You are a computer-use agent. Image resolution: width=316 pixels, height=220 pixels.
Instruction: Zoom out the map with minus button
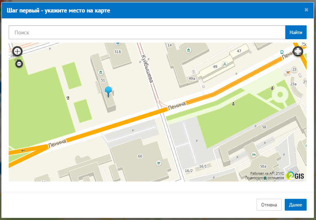pyautogui.click(x=19, y=64)
